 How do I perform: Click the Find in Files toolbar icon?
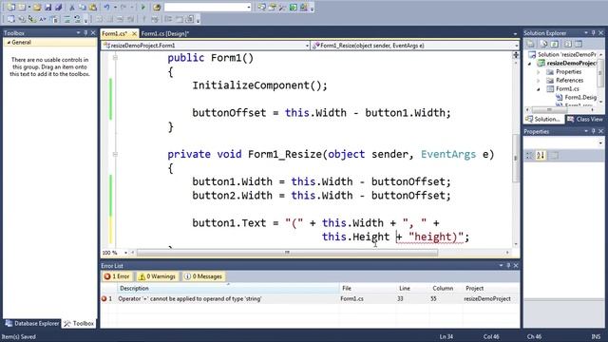pos(157,7)
